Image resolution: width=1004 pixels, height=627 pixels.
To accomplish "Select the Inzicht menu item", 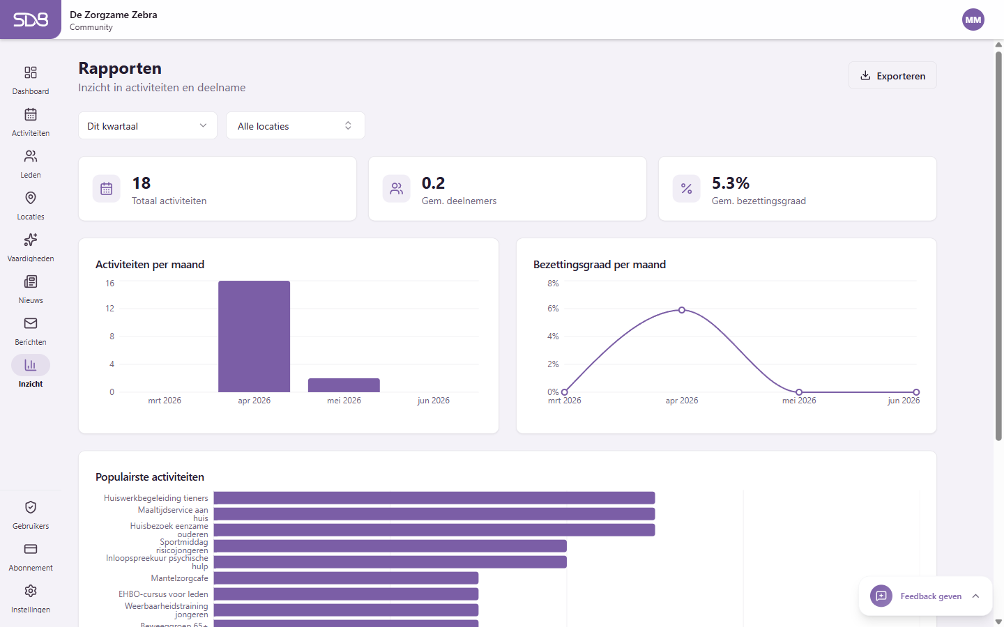I will coord(31,366).
